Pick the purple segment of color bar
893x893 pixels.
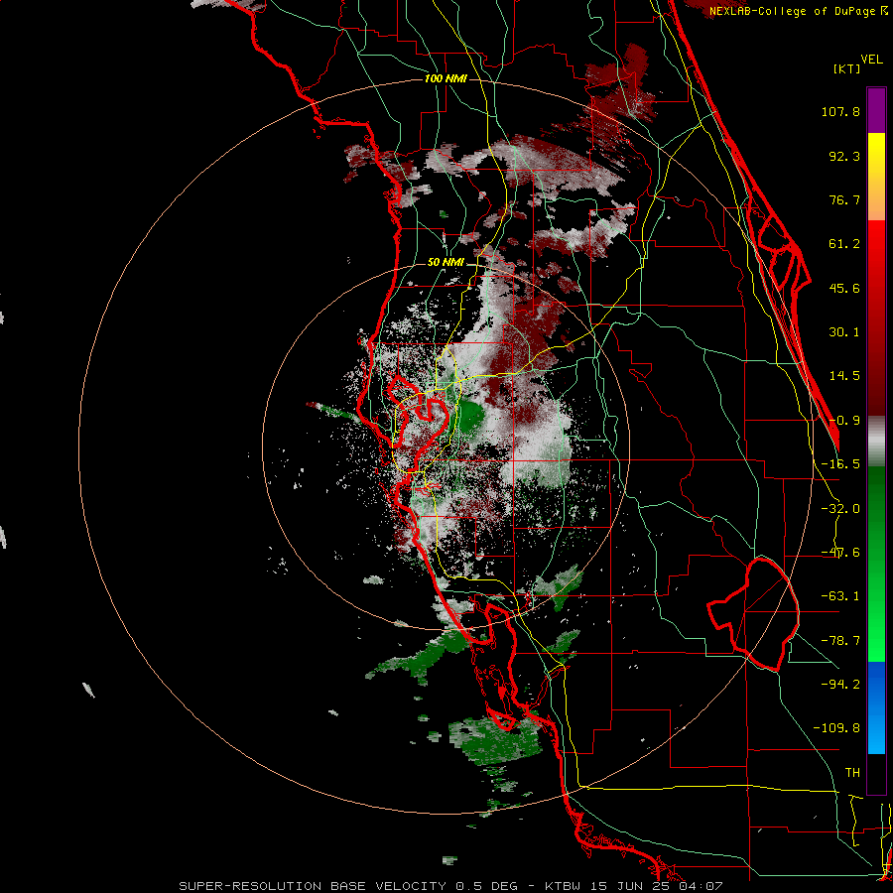coord(876,110)
